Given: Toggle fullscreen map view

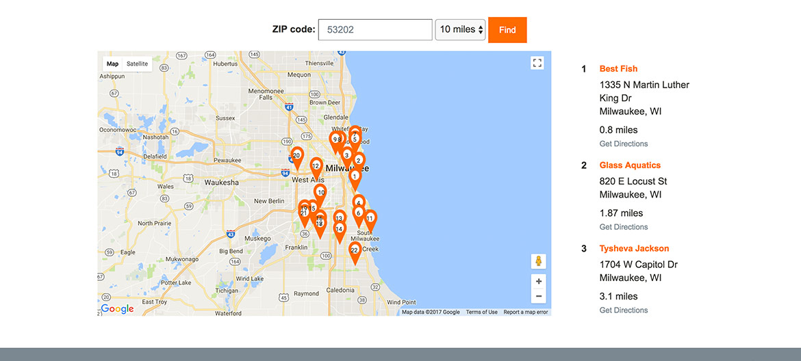Looking at the screenshot, I should click(537, 63).
